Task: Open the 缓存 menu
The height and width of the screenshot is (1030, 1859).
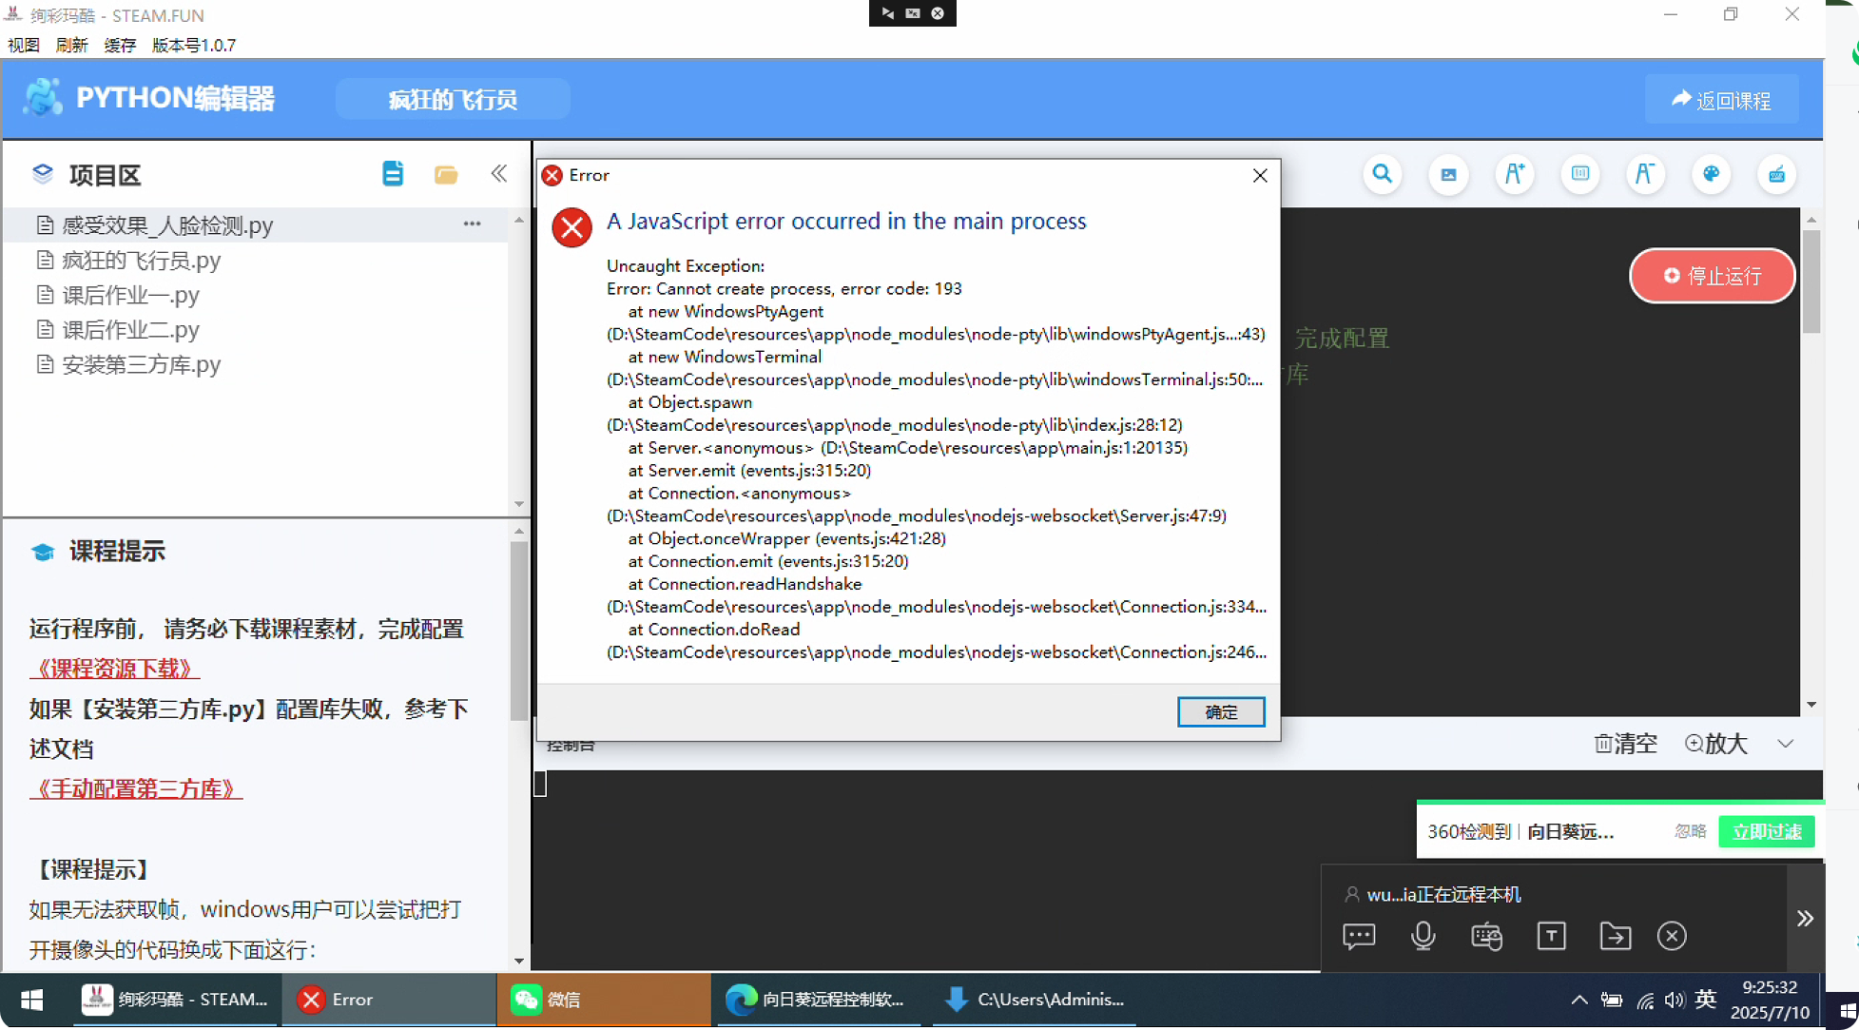Action: tap(120, 45)
